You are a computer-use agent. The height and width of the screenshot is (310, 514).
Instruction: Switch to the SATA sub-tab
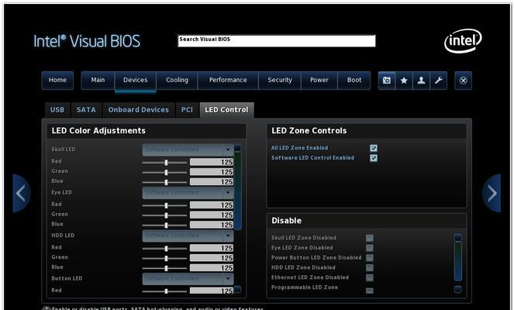pos(86,110)
